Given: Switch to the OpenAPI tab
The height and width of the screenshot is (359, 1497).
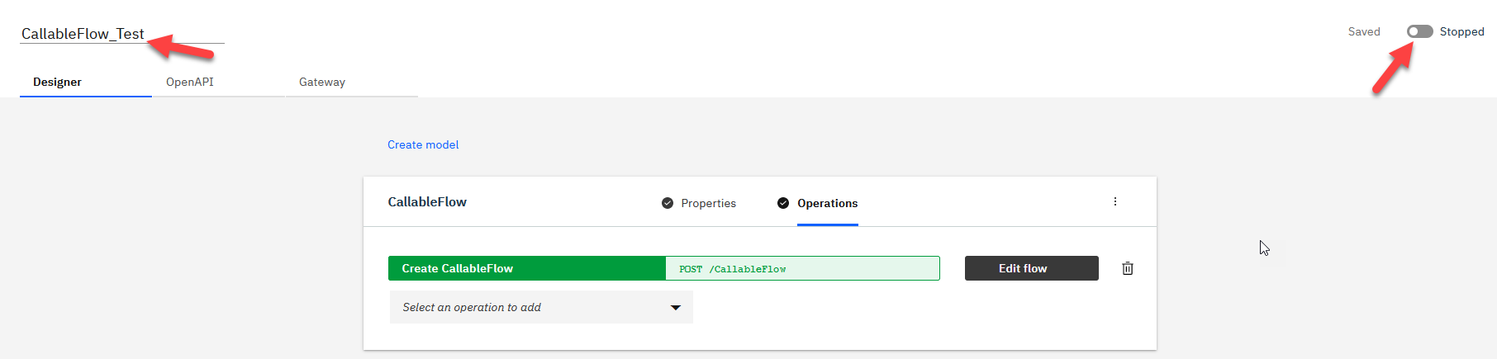Looking at the screenshot, I should point(190,82).
